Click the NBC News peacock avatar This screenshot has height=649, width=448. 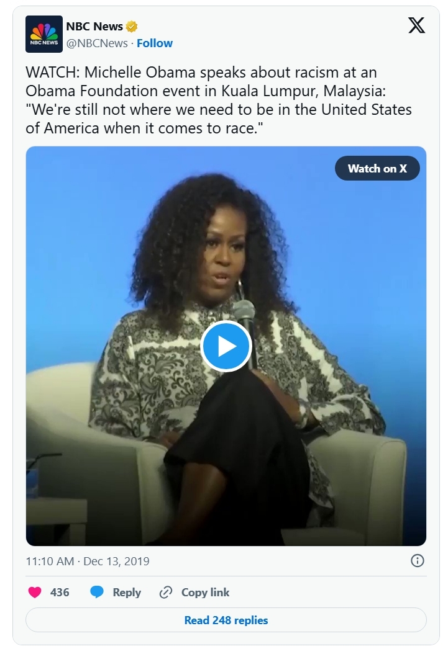coord(44,34)
